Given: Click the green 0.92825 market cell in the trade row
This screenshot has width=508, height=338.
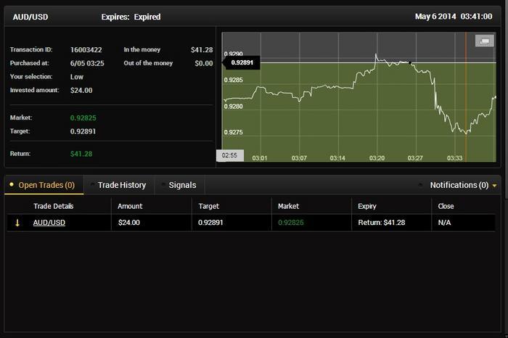Looking at the screenshot, I should point(291,223).
